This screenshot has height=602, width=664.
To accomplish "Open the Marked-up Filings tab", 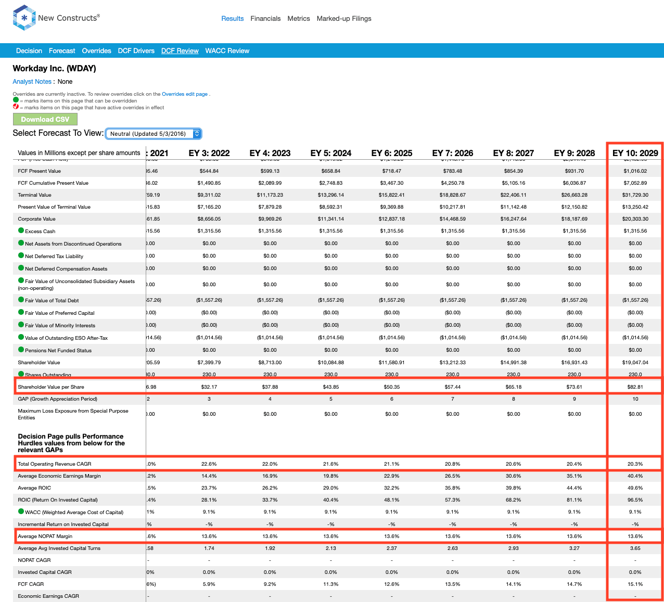I will [344, 18].
